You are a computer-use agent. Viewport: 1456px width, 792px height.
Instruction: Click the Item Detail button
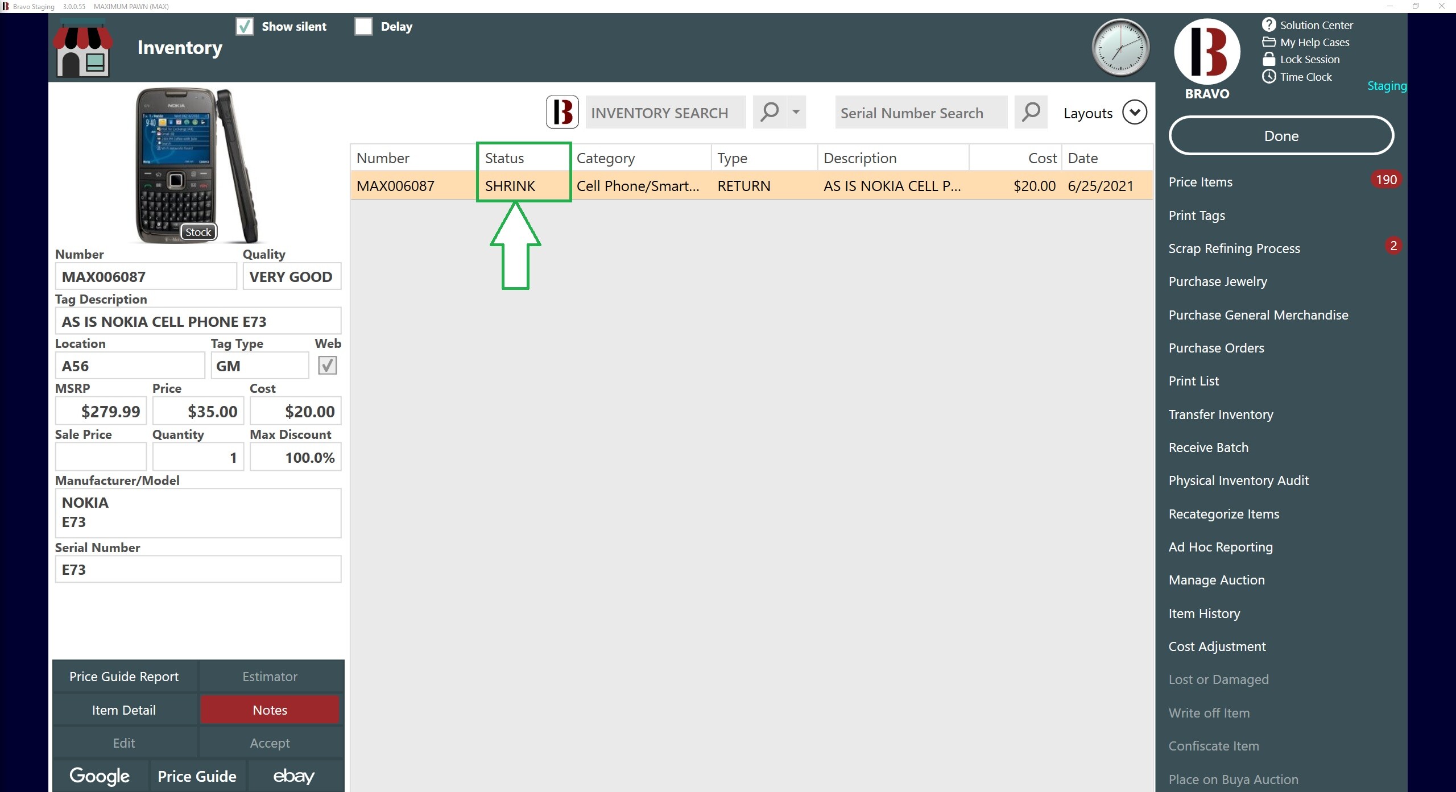124,710
